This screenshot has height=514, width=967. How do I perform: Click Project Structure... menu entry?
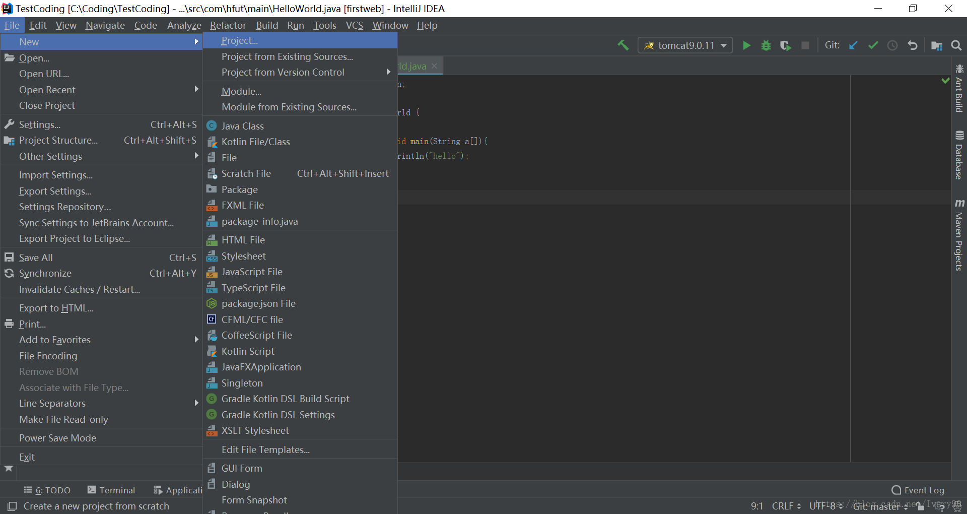tap(102, 140)
